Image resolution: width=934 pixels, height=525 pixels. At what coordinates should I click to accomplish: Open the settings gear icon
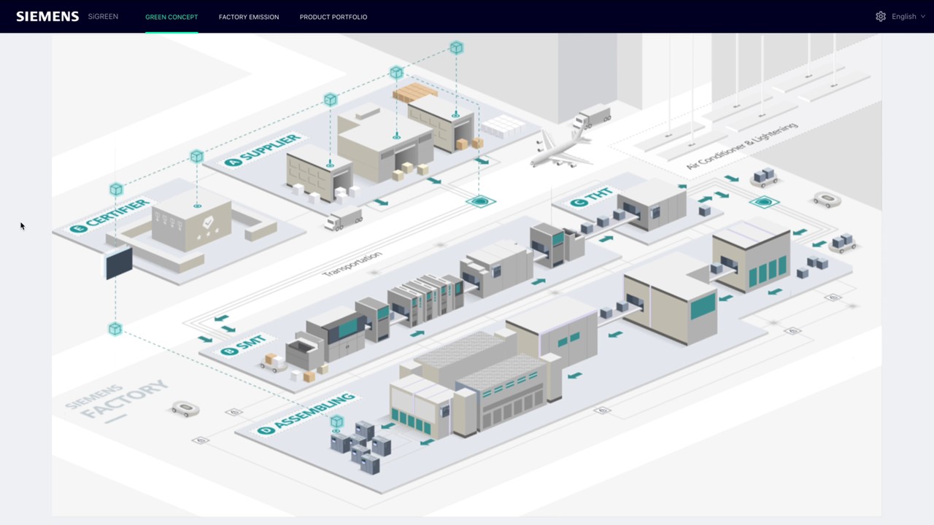tap(881, 16)
